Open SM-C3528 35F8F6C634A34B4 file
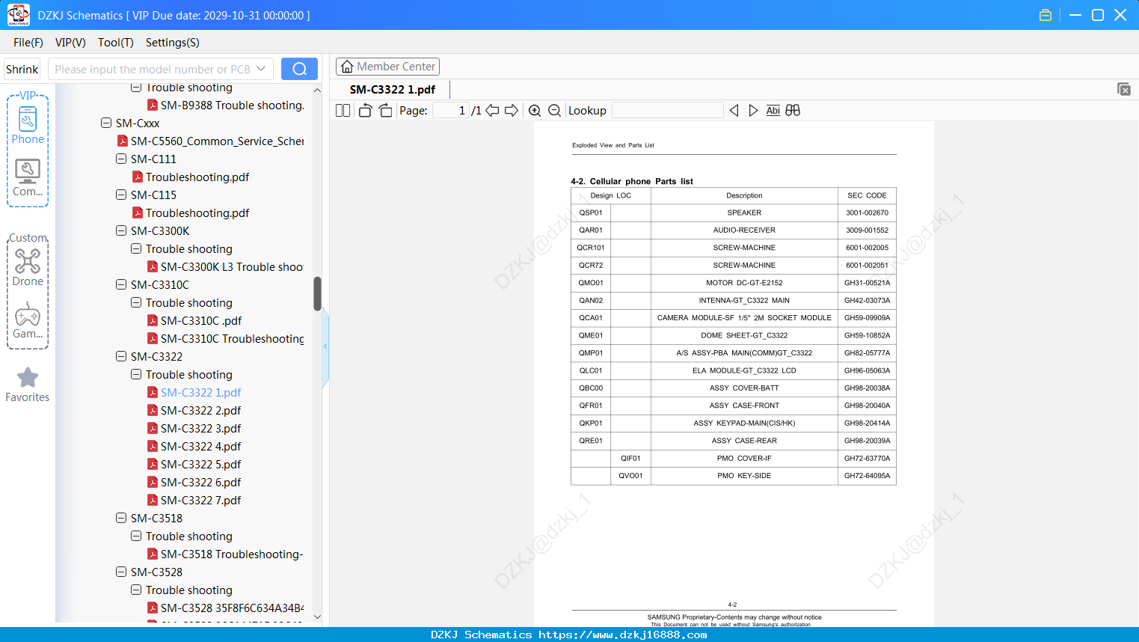 (233, 608)
